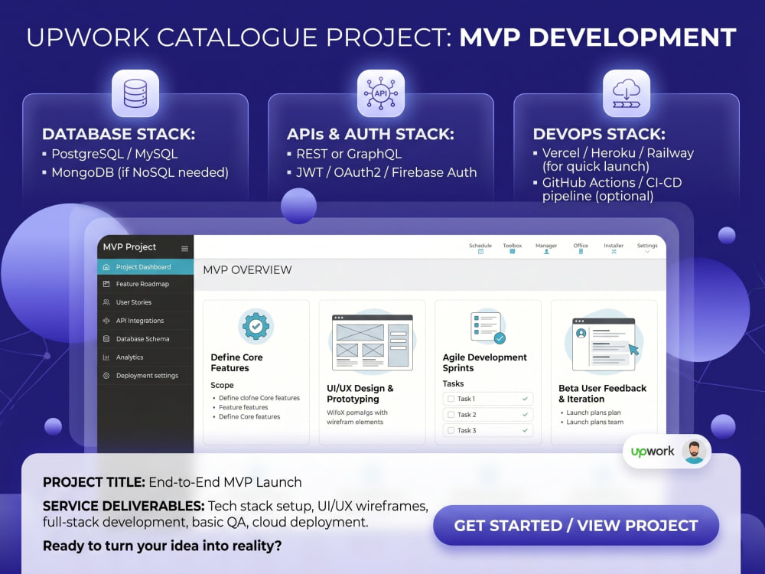Click the Installer tools icon
This screenshot has height=574, width=765.
[x=614, y=252]
